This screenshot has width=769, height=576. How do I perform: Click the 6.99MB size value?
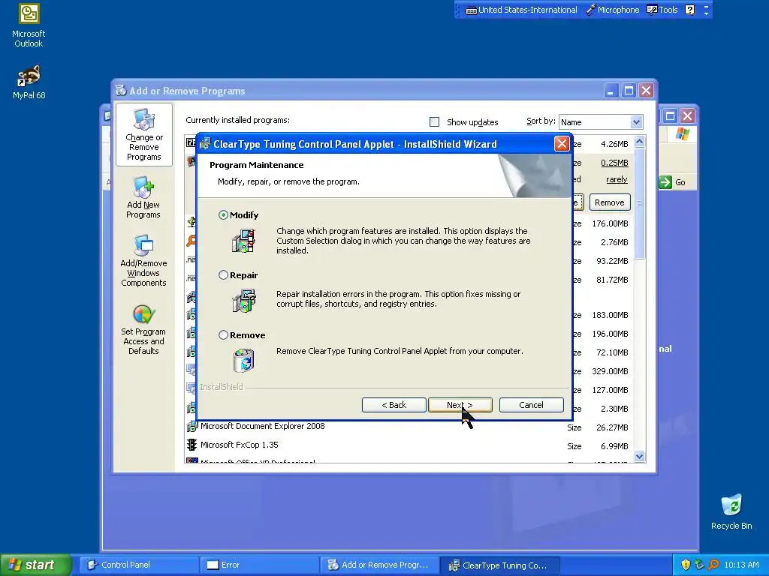[x=614, y=446]
